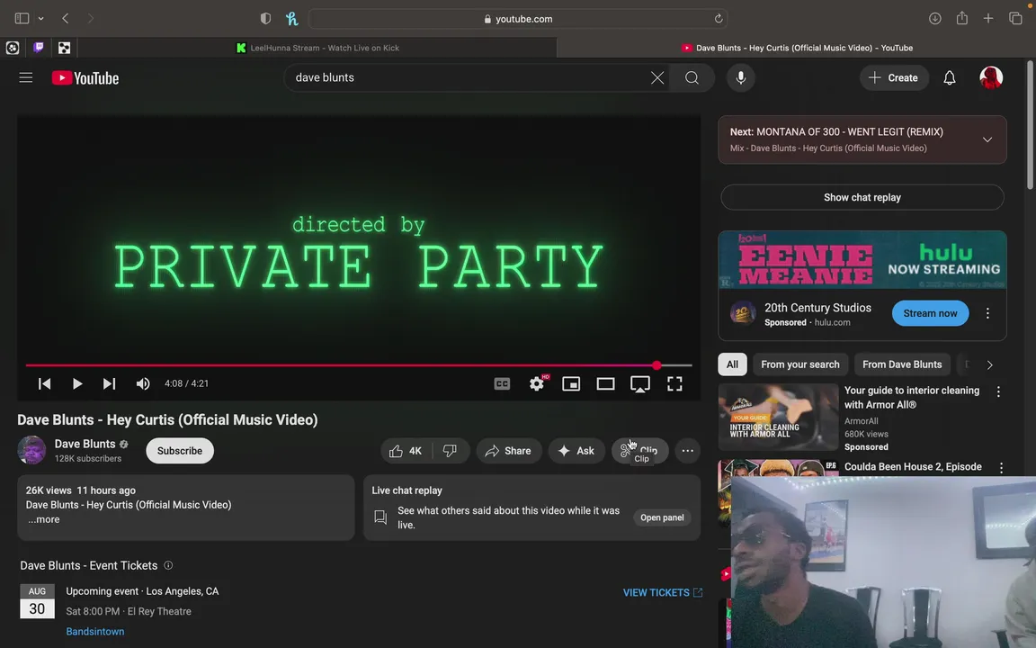Show Safari tab overview

(1015, 19)
